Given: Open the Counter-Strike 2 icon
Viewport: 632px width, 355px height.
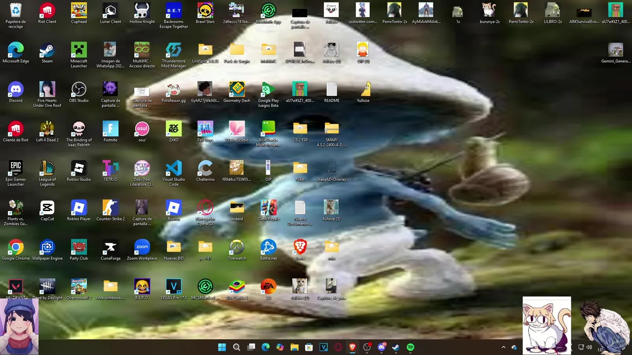Looking at the screenshot, I should tap(110, 211).
